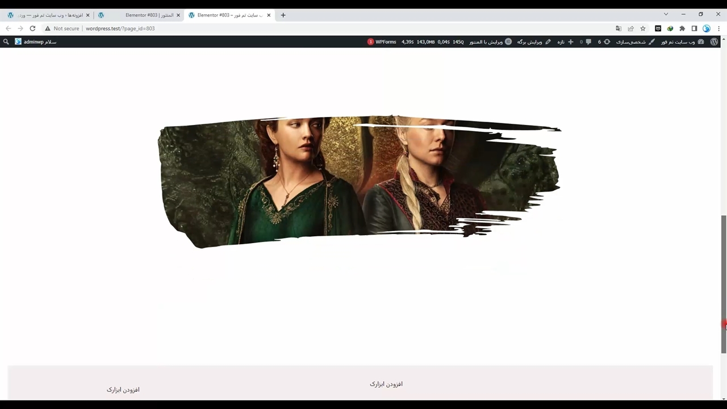
Task: Open the admin bar search magnifier
Action: 6,41
